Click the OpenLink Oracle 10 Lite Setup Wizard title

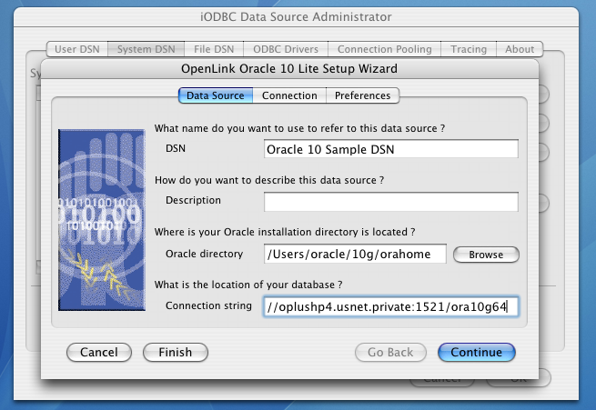click(289, 69)
